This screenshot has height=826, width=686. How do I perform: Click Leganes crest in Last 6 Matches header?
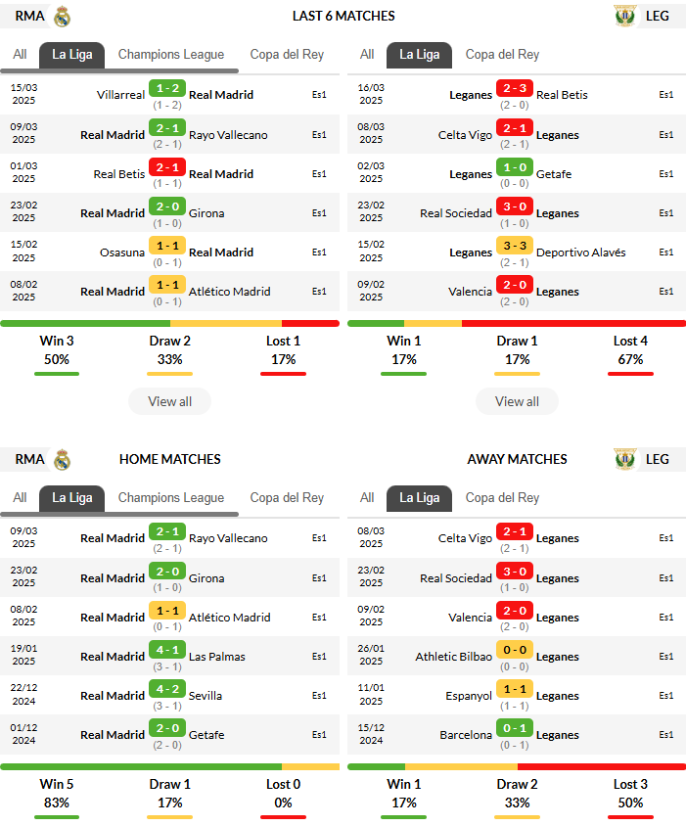[x=625, y=17]
